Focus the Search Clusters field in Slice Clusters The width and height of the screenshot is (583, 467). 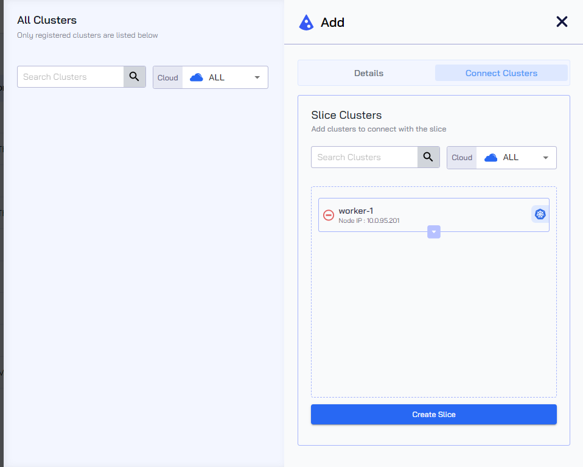tap(365, 157)
